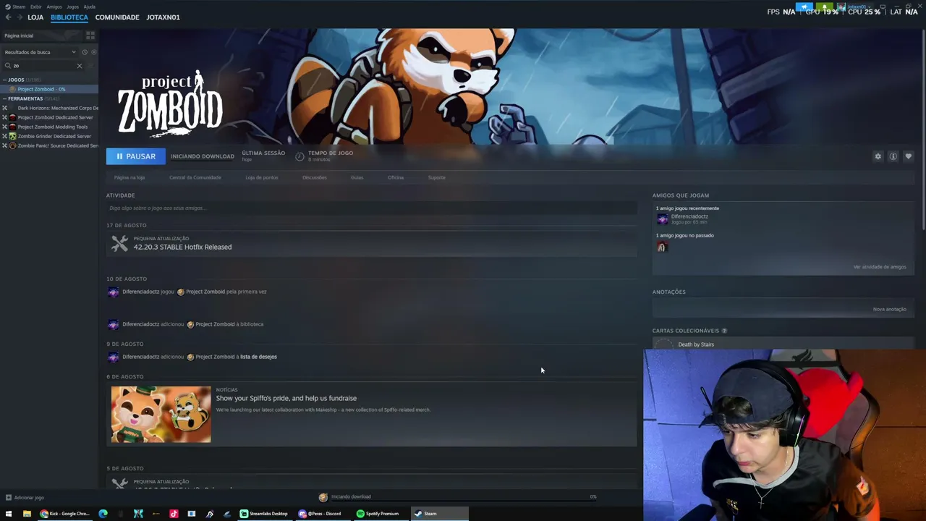Click Nova anotação
Image resolution: width=926 pixels, height=521 pixels.
(889, 310)
